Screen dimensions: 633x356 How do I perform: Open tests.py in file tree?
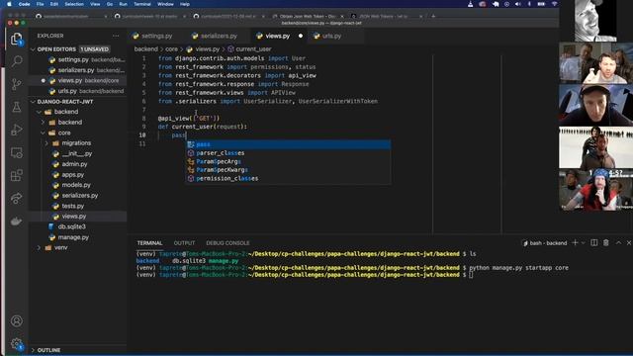coord(77,206)
